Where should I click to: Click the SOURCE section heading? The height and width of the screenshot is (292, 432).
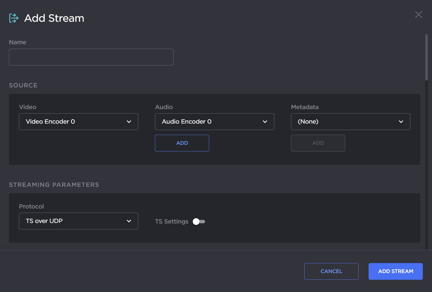tap(23, 85)
